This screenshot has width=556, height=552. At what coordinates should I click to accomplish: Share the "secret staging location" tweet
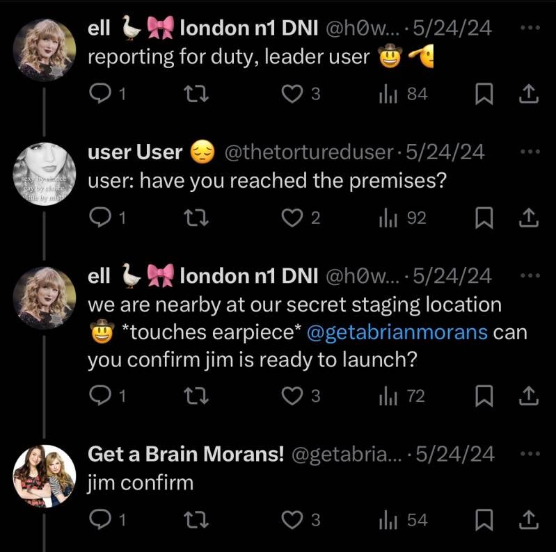click(527, 396)
